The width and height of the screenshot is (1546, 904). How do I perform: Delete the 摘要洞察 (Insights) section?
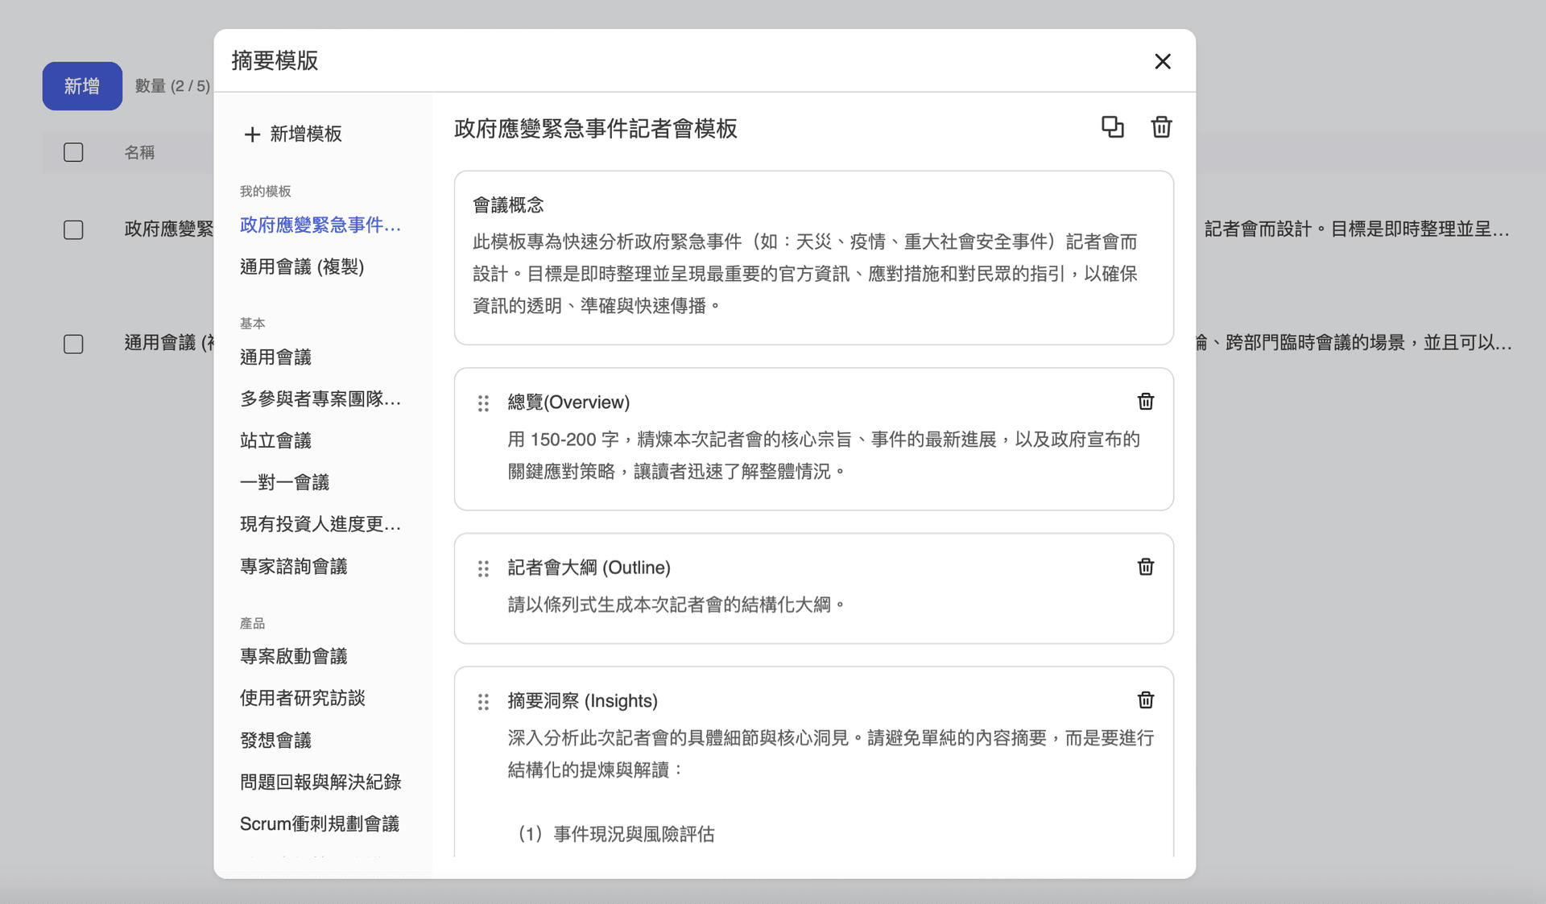[1146, 700]
